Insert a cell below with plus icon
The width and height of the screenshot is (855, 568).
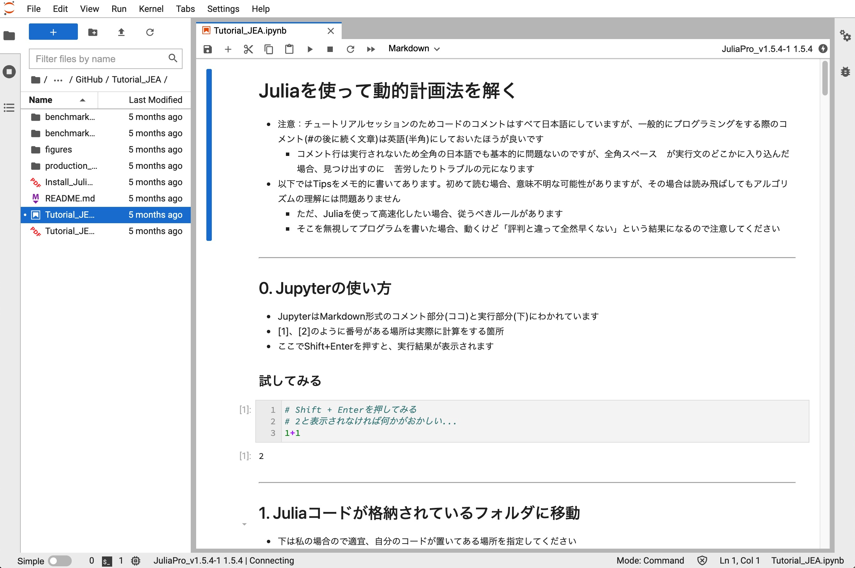228,49
